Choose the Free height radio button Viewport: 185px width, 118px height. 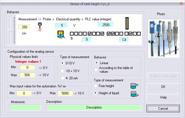pos(96,86)
